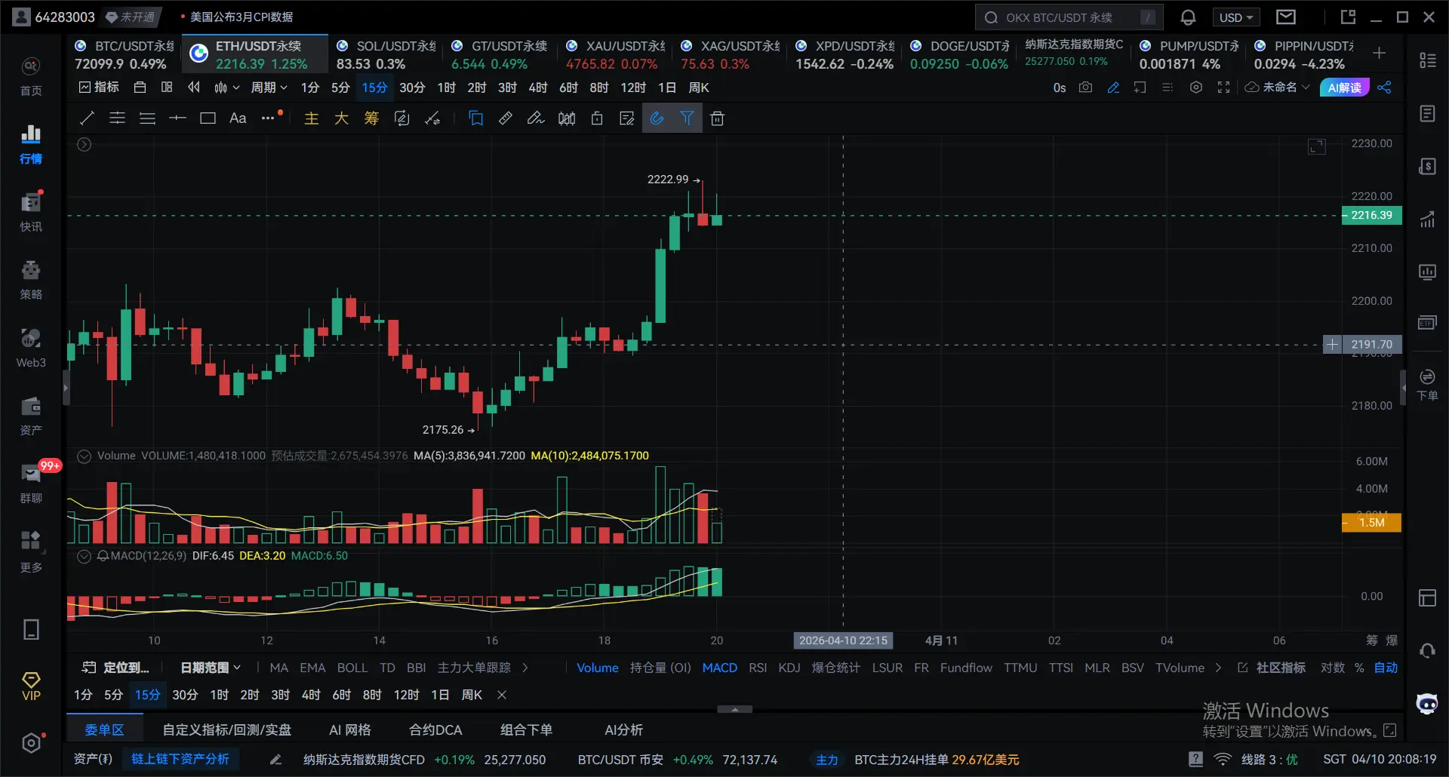Open the 委单区 bottom tab
Image resolution: width=1449 pixels, height=777 pixels.
pyautogui.click(x=104, y=729)
